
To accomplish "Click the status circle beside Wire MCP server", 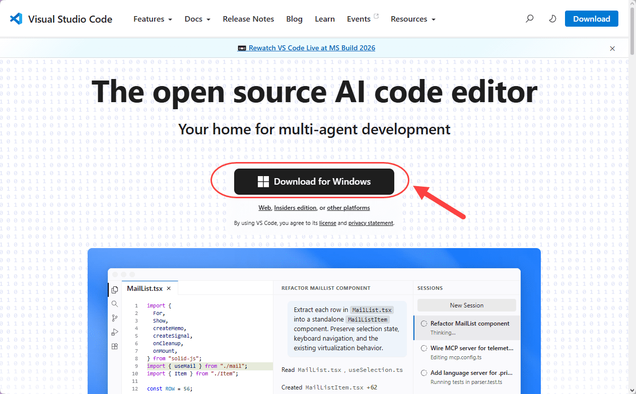I will pyautogui.click(x=425, y=348).
